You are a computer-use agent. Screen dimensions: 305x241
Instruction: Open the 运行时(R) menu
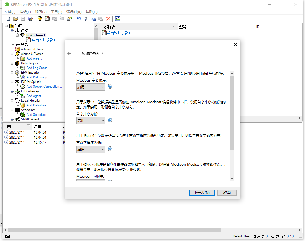pyautogui.click(x=74, y=12)
